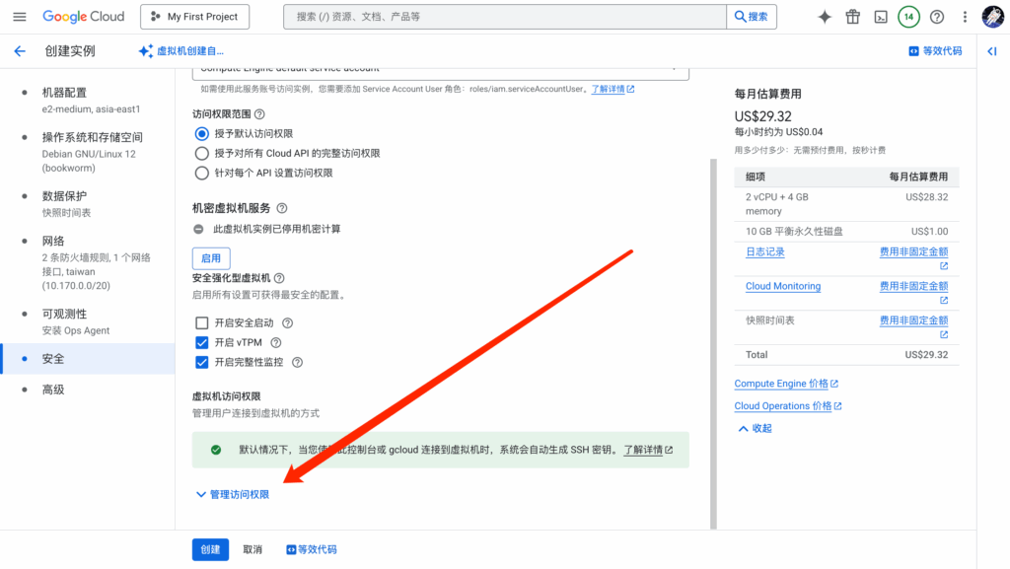The height and width of the screenshot is (569, 1010).
Task: Click 费用非固定金额 link for 快照时间表
Action: (914, 320)
